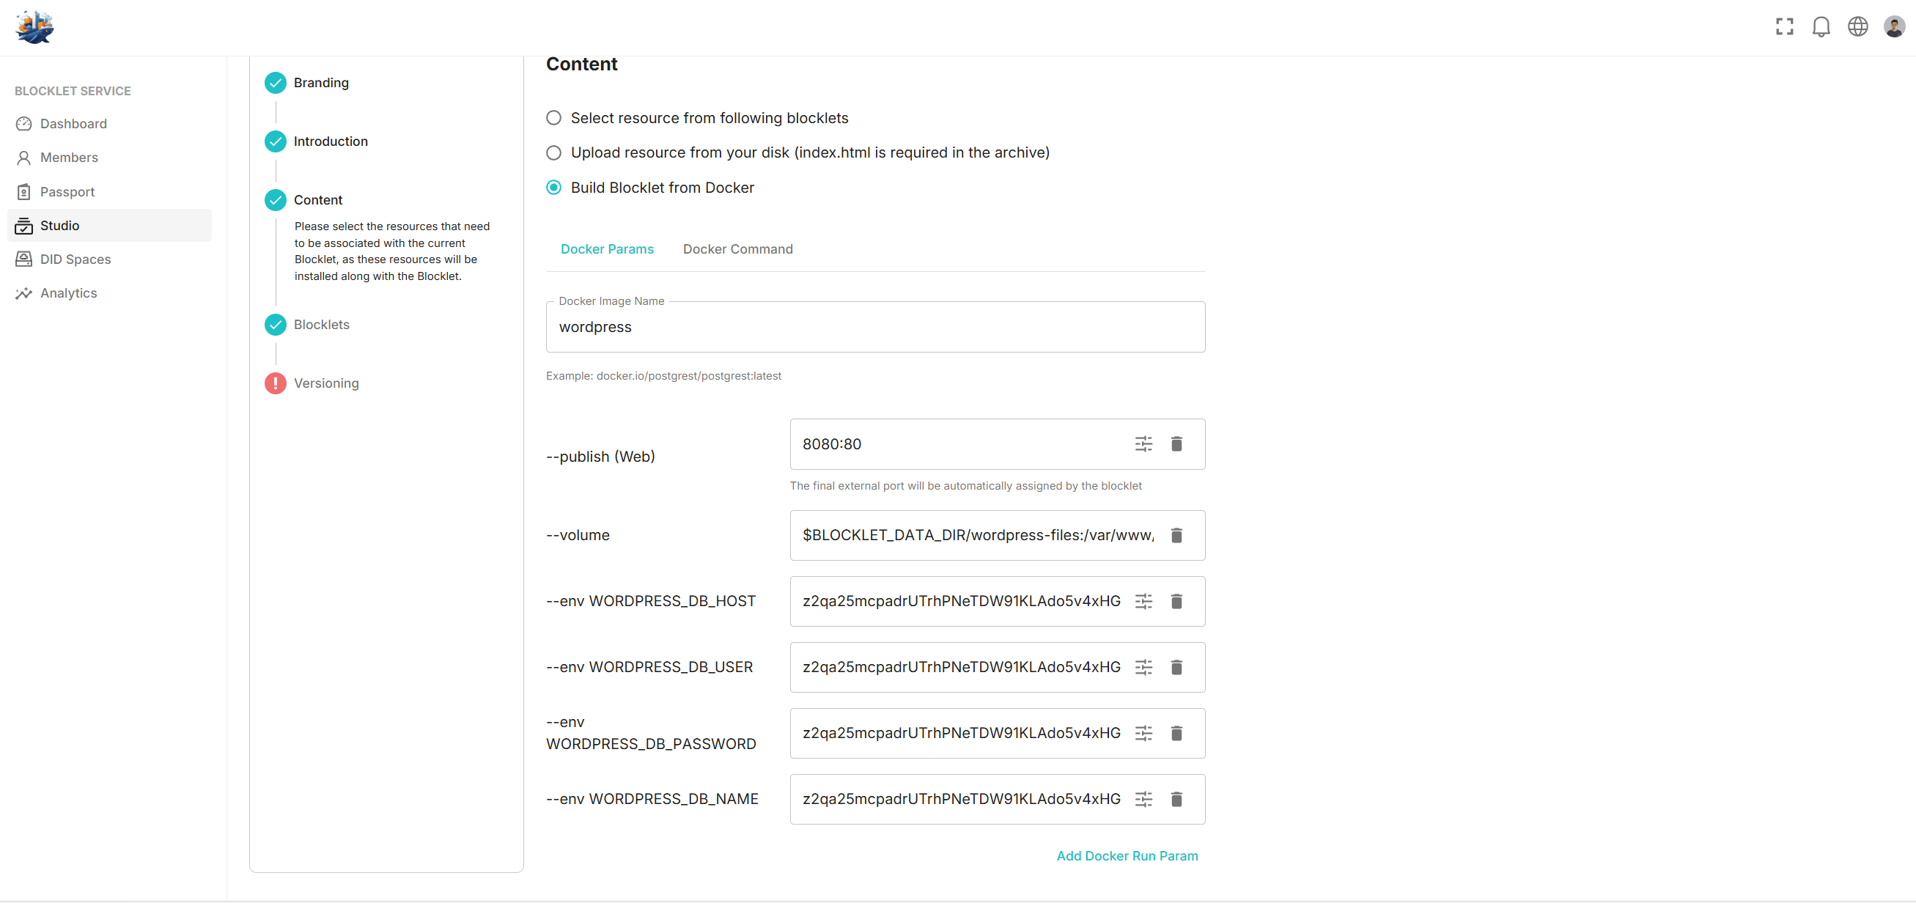Open settings for the WORDPRESS_DB_NAME parameter
This screenshot has width=1916, height=903.
[x=1143, y=799]
